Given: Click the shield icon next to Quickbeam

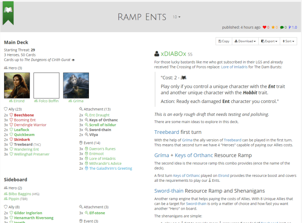Looking at the screenshot, I should (11, 135).
